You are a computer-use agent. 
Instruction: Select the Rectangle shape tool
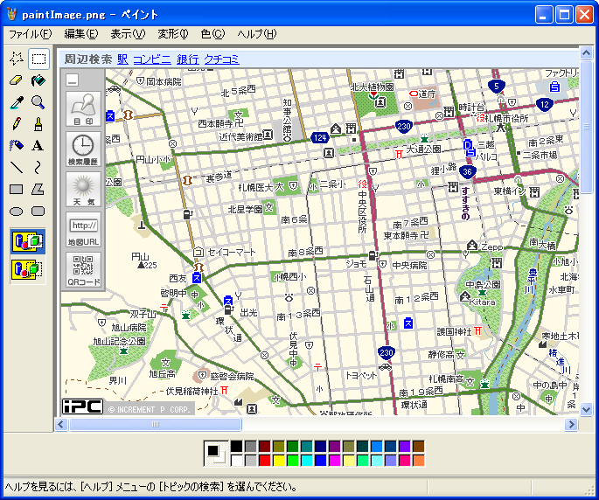point(17,189)
